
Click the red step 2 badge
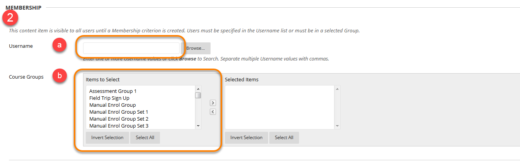[x=10, y=17]
